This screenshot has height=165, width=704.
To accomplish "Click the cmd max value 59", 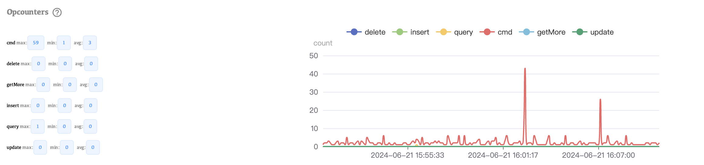I will [36, 43].
